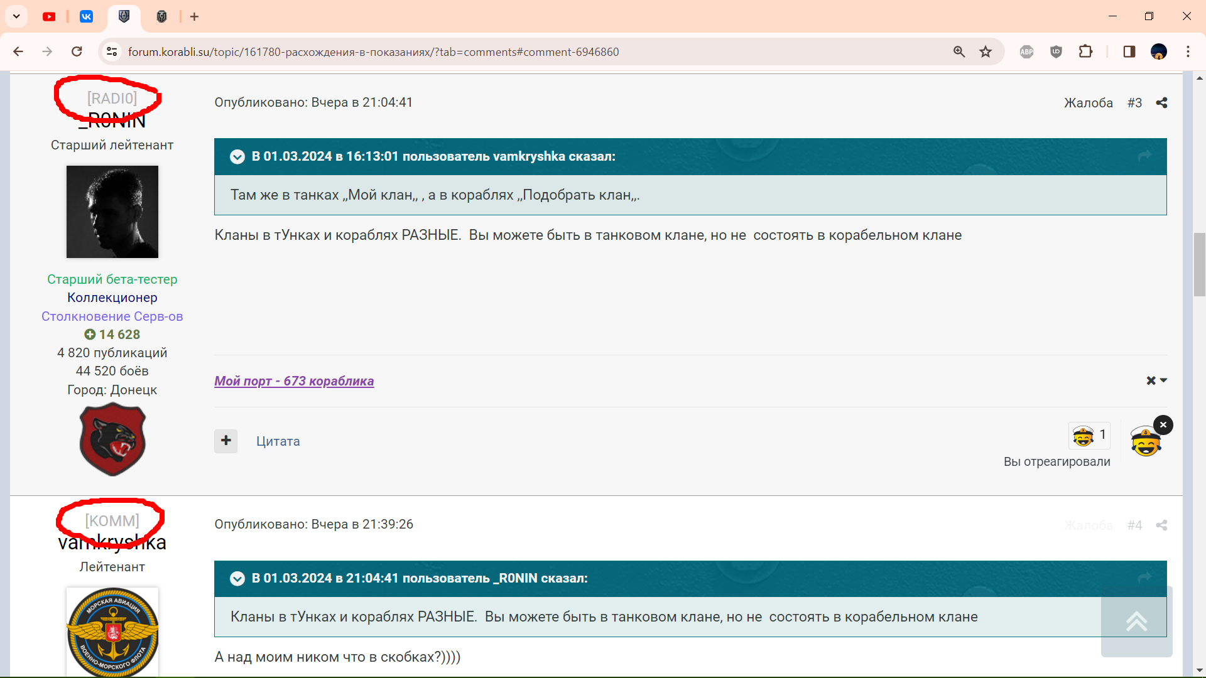The width and height of the screenshot is (1206, 678).
Task: Collapse the _R0NIN quote block
Action: coord(237,578)
